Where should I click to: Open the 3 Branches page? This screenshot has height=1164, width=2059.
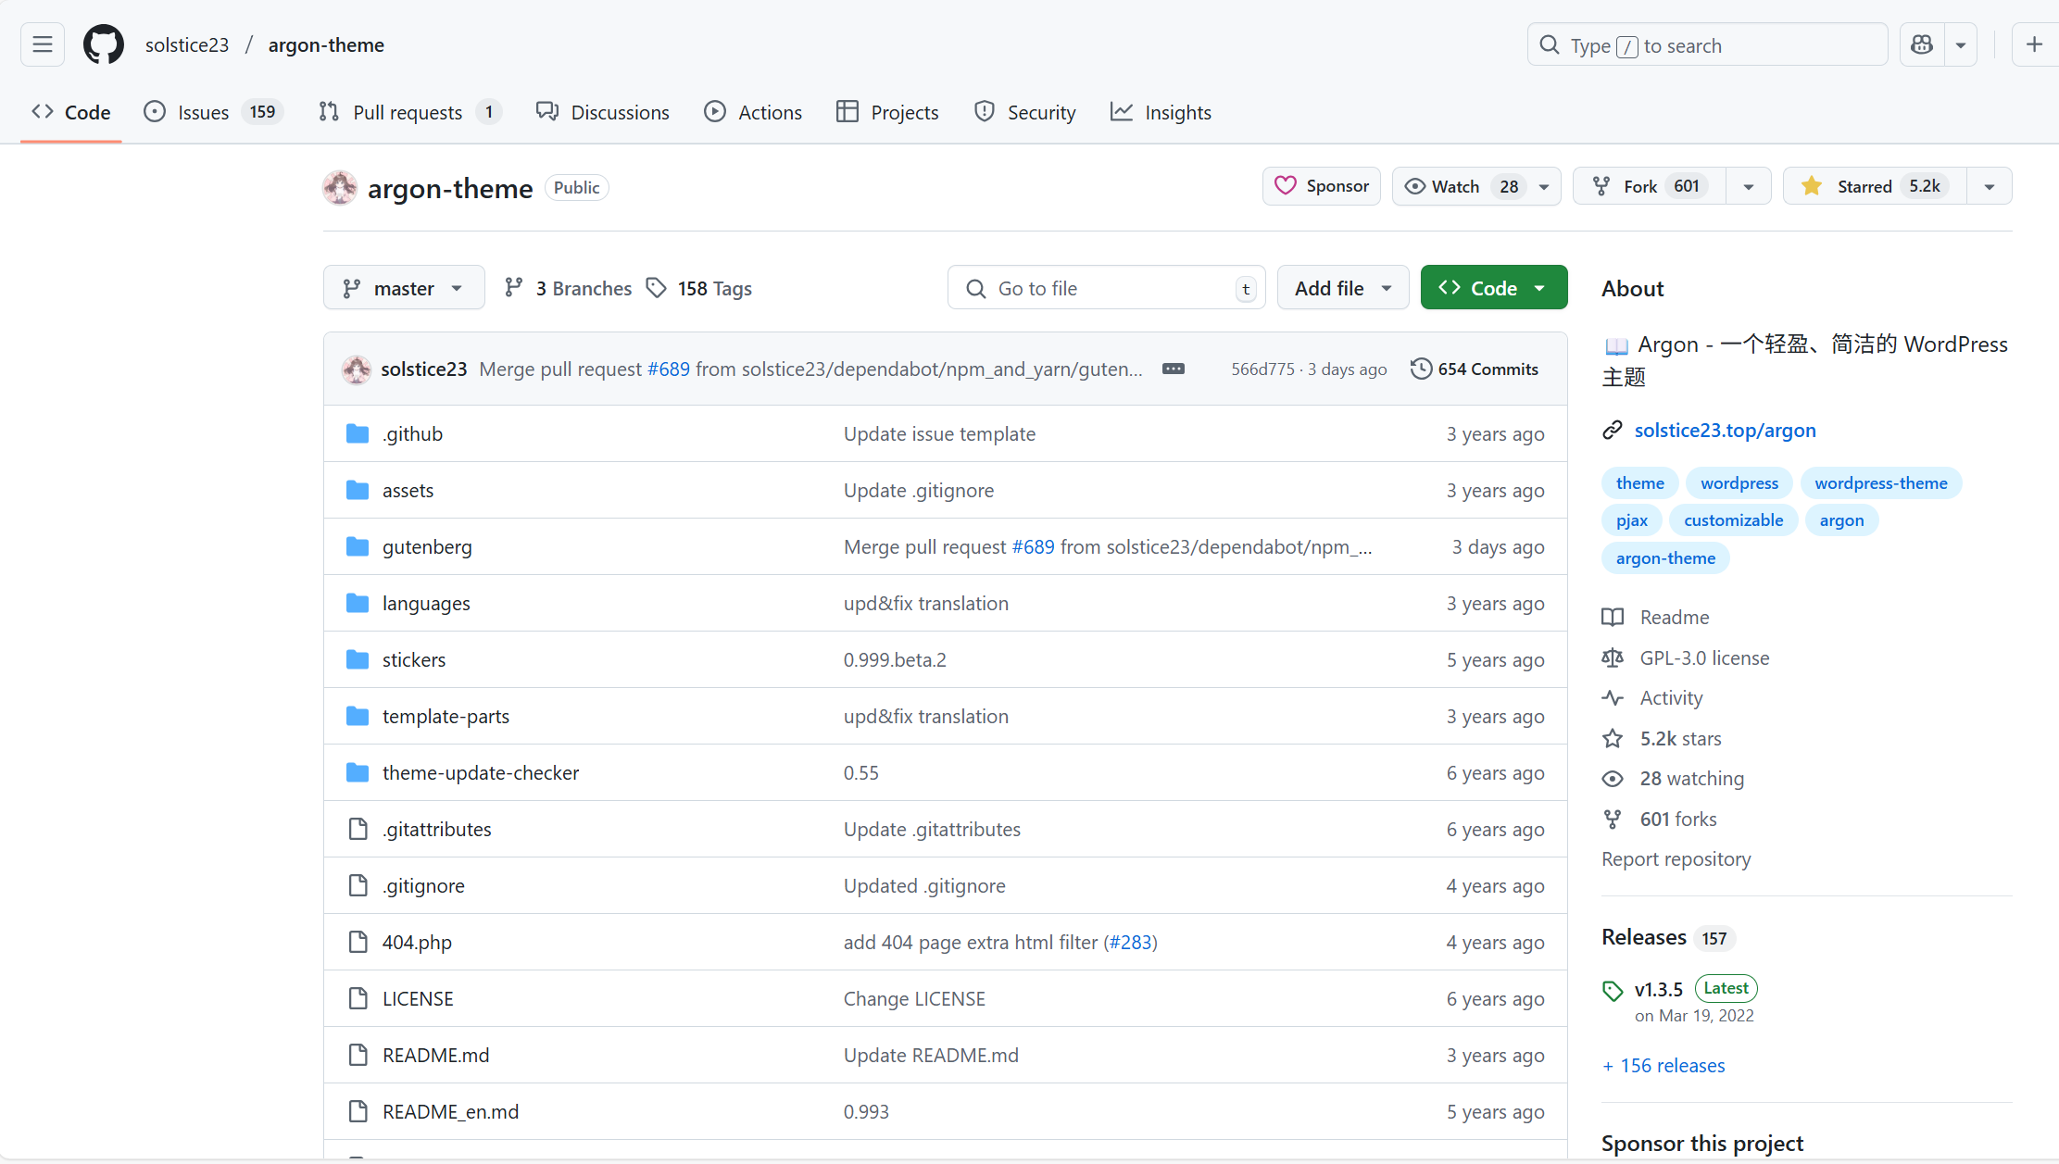pyautogui.click(x=569, y=288)
